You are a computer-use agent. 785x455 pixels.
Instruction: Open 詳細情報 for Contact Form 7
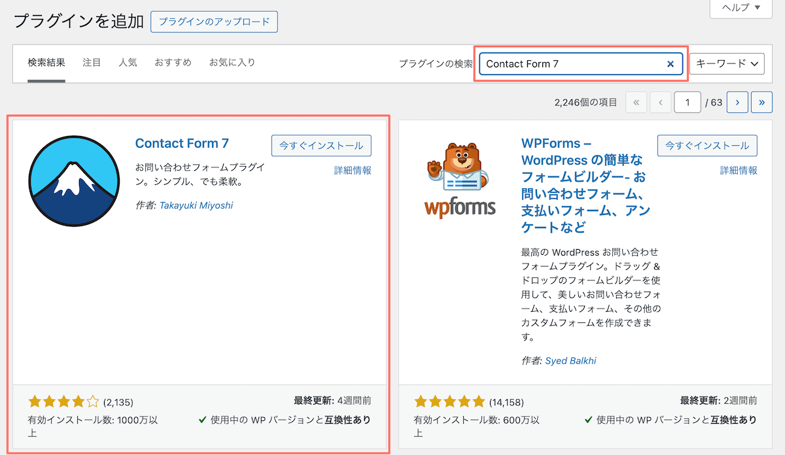(353, 171)
